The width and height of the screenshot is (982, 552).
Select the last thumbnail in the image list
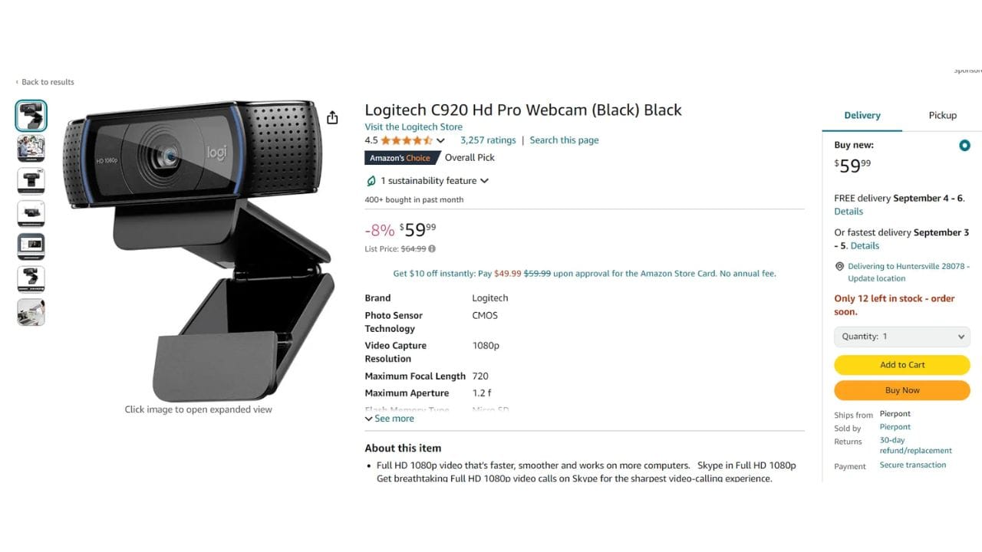pos(31,312)
